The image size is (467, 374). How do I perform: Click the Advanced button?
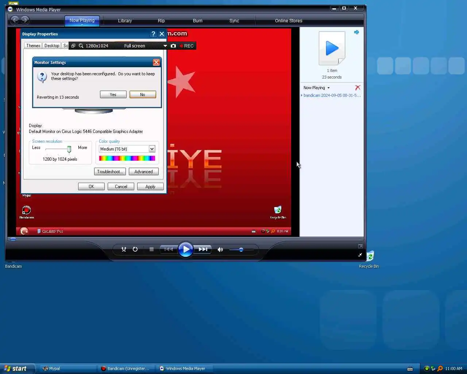click(143, 172)
